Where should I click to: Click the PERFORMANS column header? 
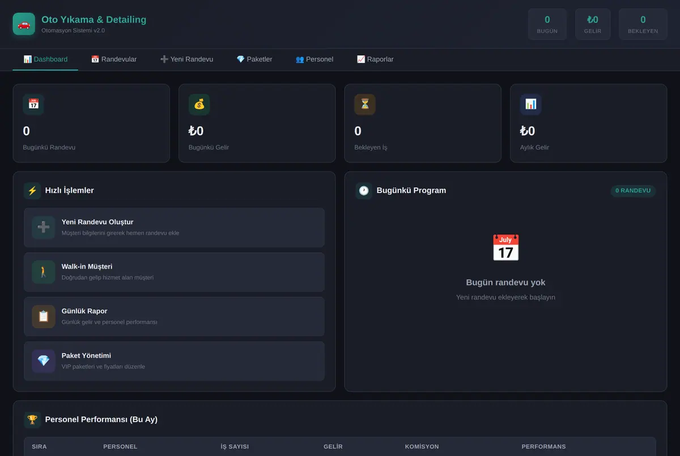point(544,447)
